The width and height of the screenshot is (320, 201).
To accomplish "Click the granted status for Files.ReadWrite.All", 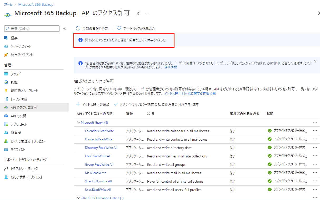I will click(288, 156).
